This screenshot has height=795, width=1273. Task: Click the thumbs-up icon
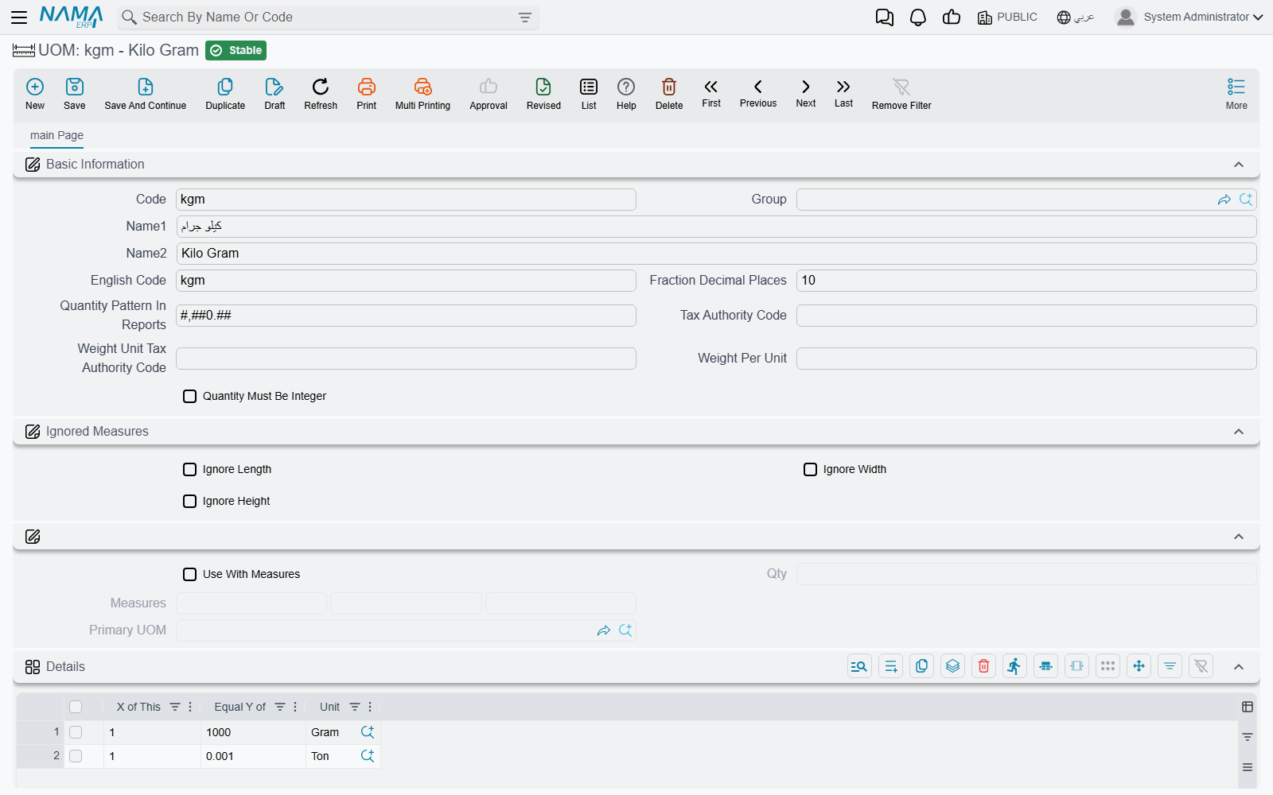(952, 17)
